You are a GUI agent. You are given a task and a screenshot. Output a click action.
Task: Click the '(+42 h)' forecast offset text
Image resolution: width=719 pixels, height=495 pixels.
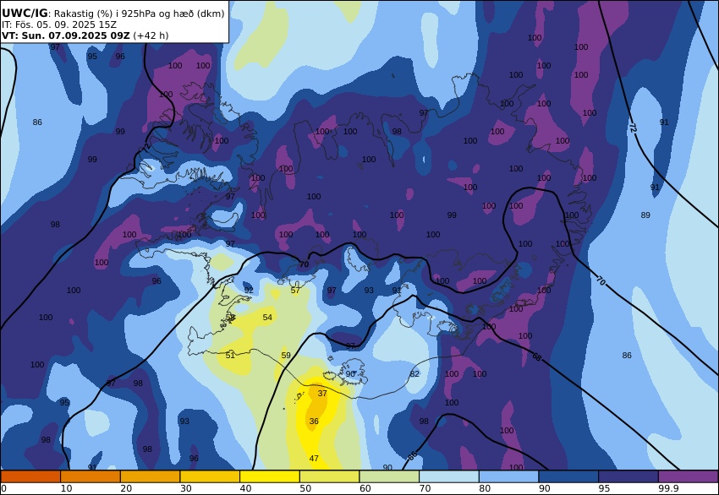coord(151,35)
